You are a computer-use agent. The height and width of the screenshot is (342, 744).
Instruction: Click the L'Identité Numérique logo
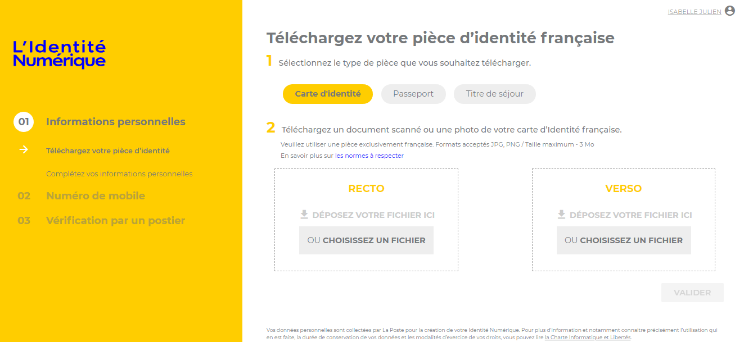[x=59, y=54]
